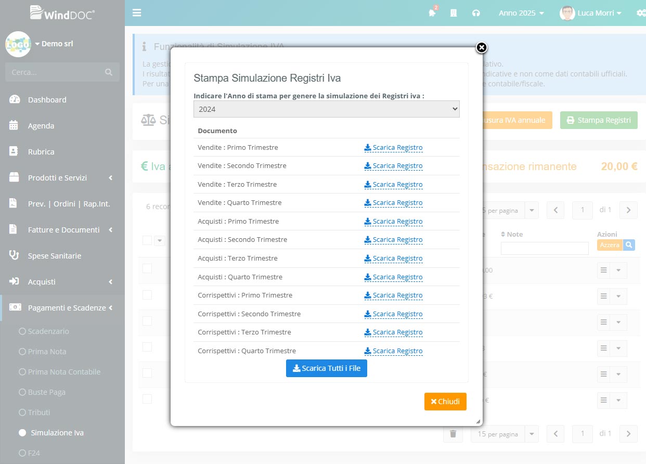Image resolution: width=646 pixels, height=464 pixels.
Task: Open the settings gears icon
Action: point(640,13)
